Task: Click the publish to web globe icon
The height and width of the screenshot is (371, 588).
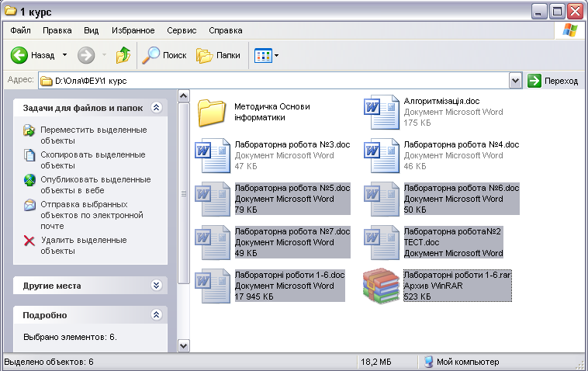Action: [29, 180]
